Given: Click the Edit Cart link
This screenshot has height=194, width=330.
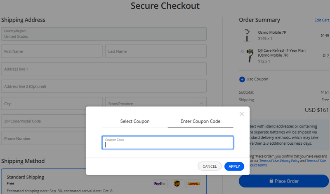Looking at the screenshot, I should pos(322,20).
